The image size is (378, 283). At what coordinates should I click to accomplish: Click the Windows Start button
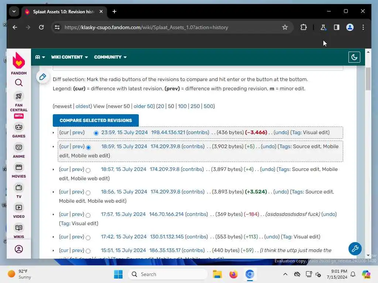point(118,274)
